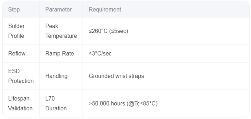This screenshot has width=251, height=119.
Task: Select the Peak Temperature cell
Action: [x=61, y=31]
